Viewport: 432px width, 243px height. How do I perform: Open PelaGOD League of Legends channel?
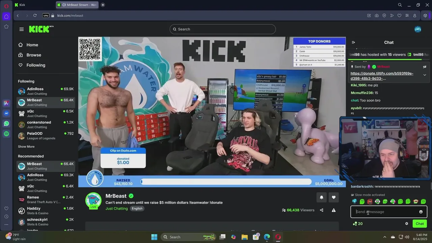46,136
